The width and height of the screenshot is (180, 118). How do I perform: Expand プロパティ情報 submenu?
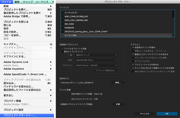tap(27, 101)
